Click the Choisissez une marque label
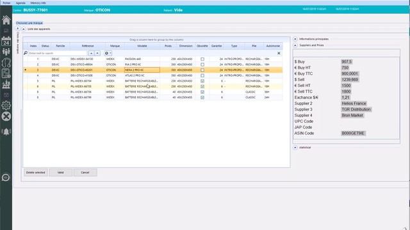The height and width of the screenshot is (230, 410). [x=29, y=23]
